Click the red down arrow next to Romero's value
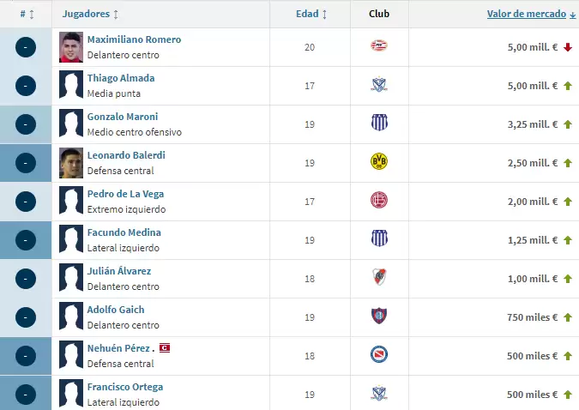Viewport: 579px width, 410px height. 567,46
